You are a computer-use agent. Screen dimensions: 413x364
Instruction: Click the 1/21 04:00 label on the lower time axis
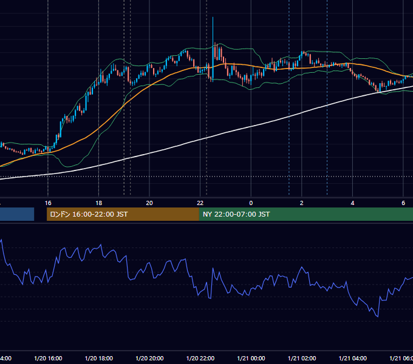click(x=353, y=359)
